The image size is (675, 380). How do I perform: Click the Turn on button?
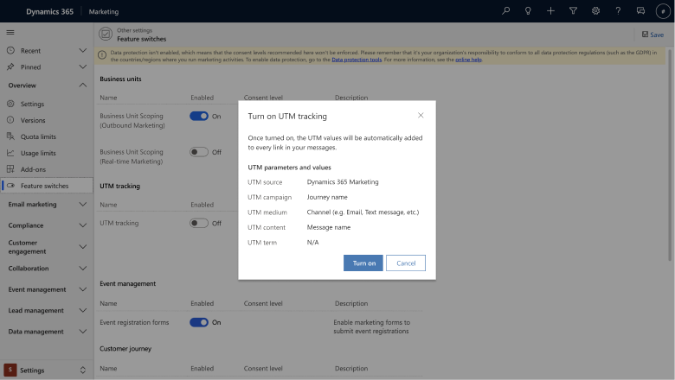click(363, 263)
